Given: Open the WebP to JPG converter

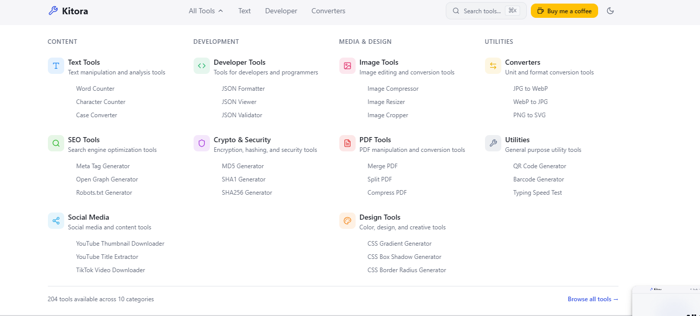Looking at the screenshot, I should 530,102.
